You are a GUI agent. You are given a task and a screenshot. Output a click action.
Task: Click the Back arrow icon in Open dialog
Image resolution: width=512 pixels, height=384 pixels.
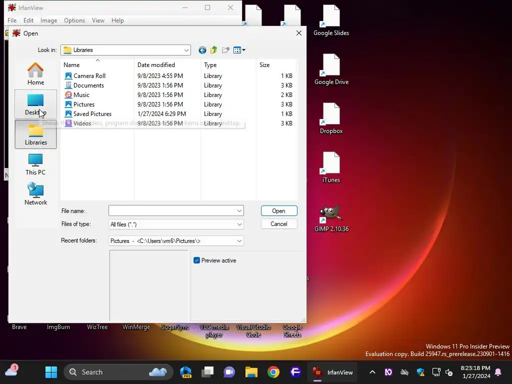[x=202, y=50]
